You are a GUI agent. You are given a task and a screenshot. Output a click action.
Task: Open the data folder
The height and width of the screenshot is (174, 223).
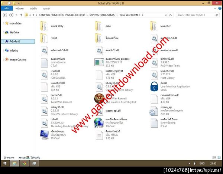(98, 26)
